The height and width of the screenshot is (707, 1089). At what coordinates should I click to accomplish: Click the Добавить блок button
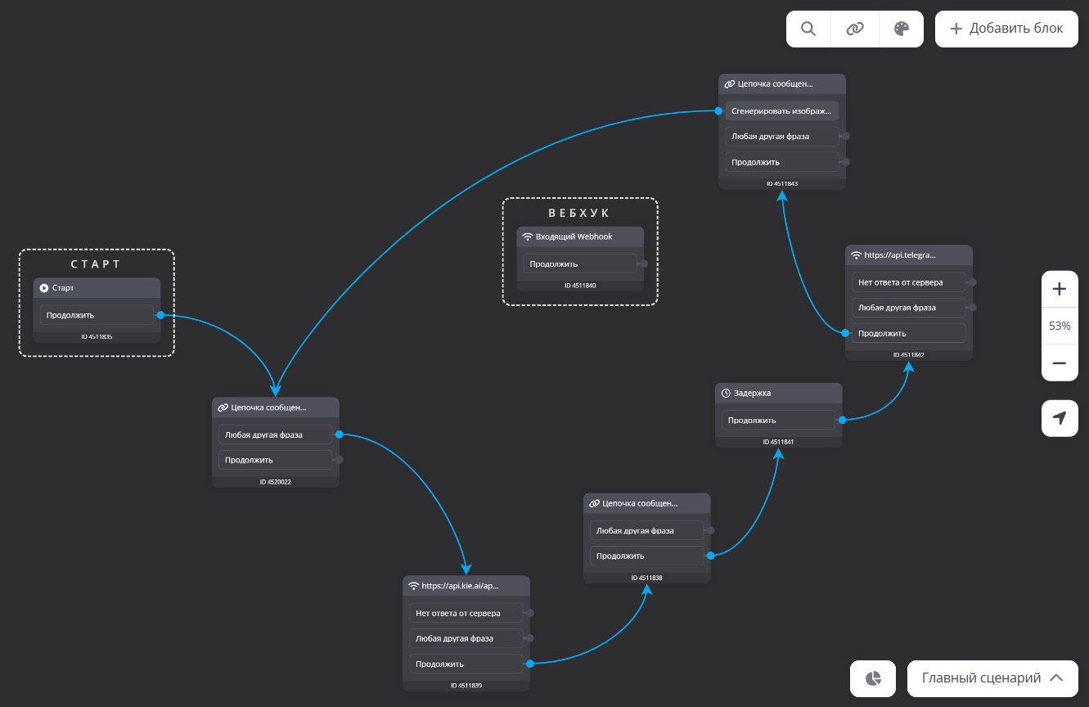click(1006, 29)
